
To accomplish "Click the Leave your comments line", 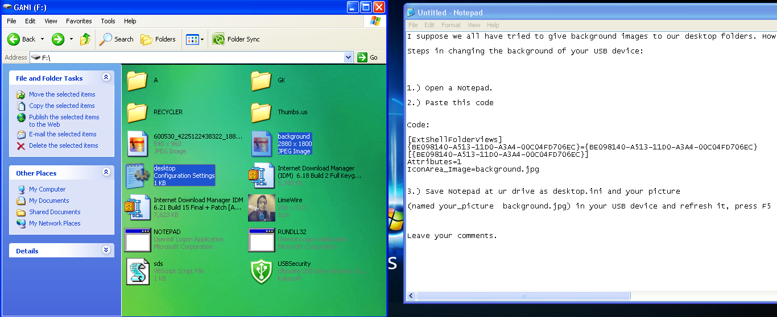I will (452, 235).
